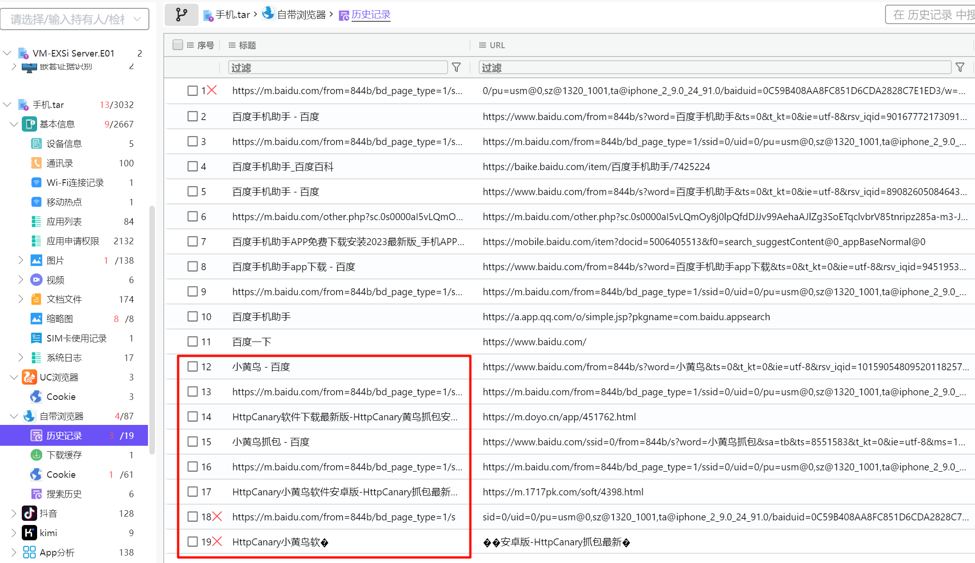975x563 pixels.
Task: Select the Wi-Fi连接记录 item
Action: 75,183
